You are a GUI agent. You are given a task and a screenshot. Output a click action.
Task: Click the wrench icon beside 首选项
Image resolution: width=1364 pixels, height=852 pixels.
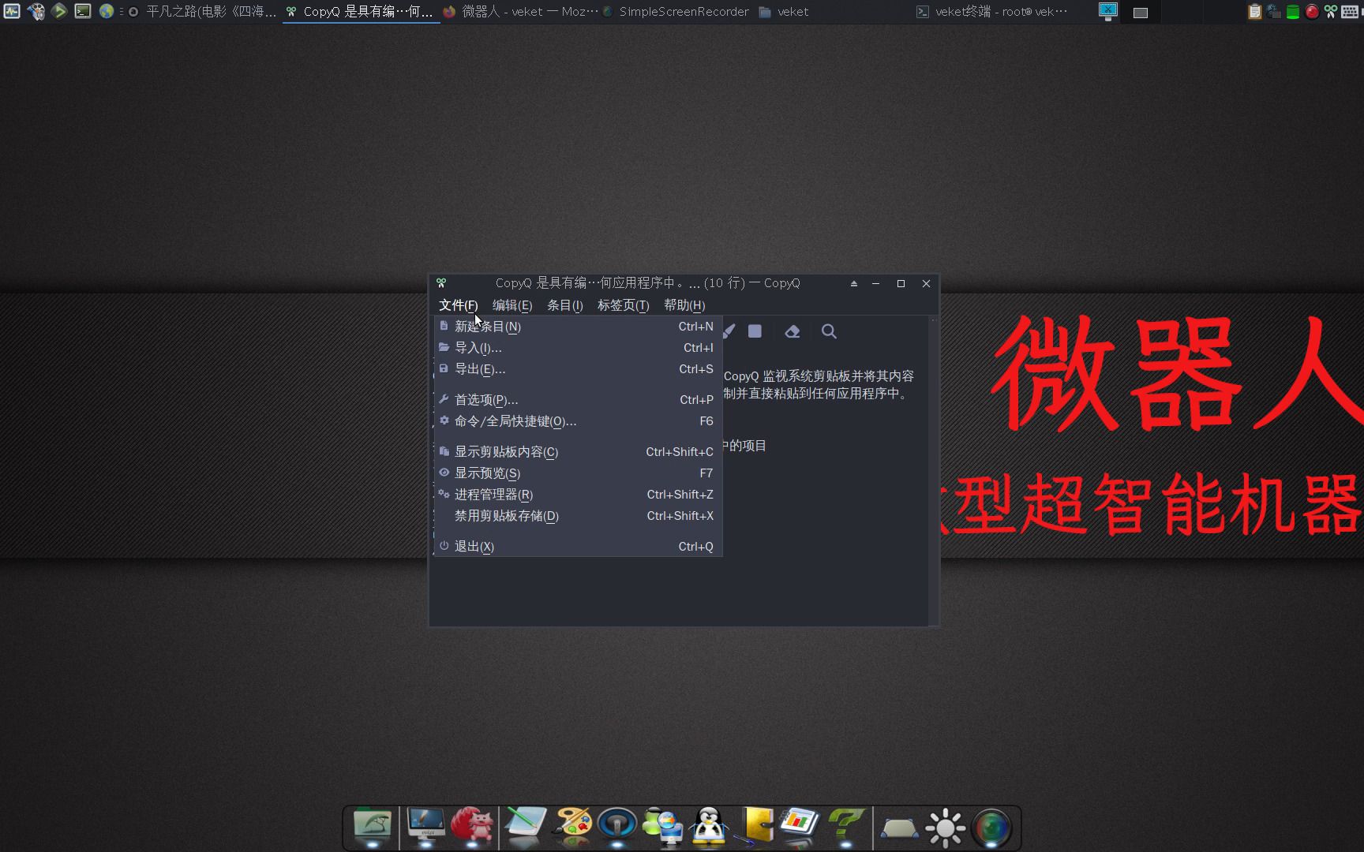pos(444,399)
